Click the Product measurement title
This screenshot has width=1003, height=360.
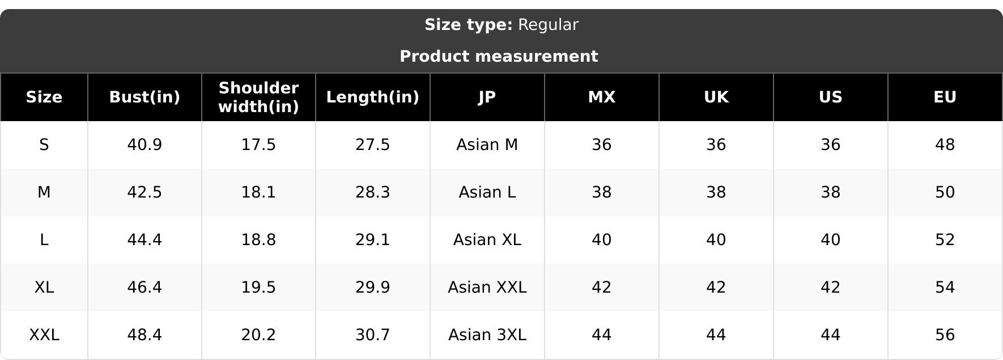pyautogui.click(x=499, y=57)
